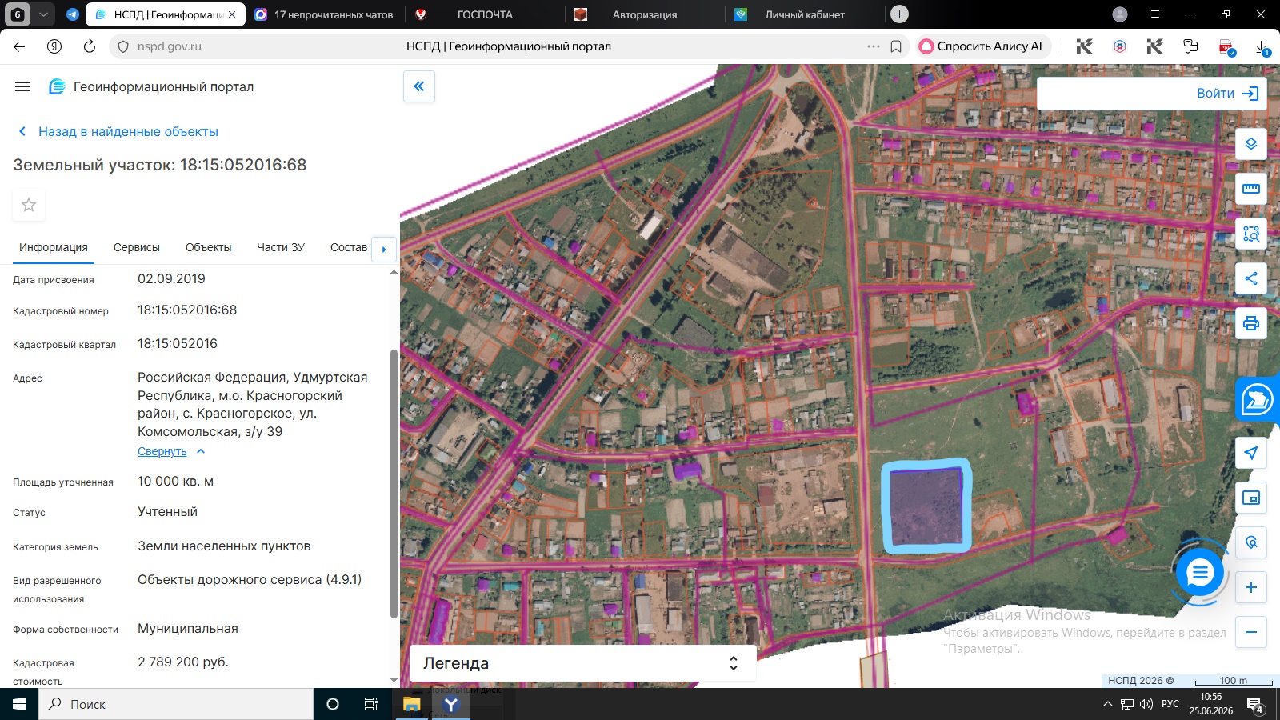
Task: Switch to the Сервисы tab
Action: (137, 247)
